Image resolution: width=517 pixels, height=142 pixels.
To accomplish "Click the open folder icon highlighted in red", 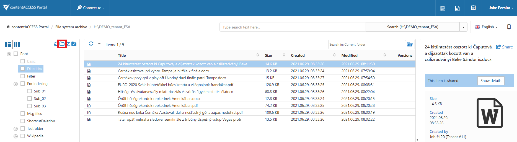I will (x=62, y=44).
